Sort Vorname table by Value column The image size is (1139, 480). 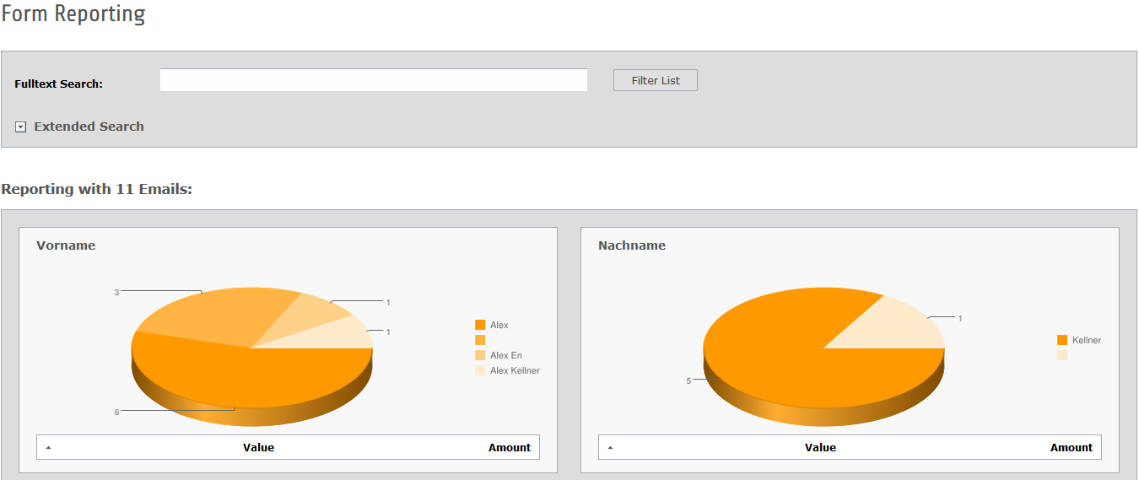(x=258, y=448)
